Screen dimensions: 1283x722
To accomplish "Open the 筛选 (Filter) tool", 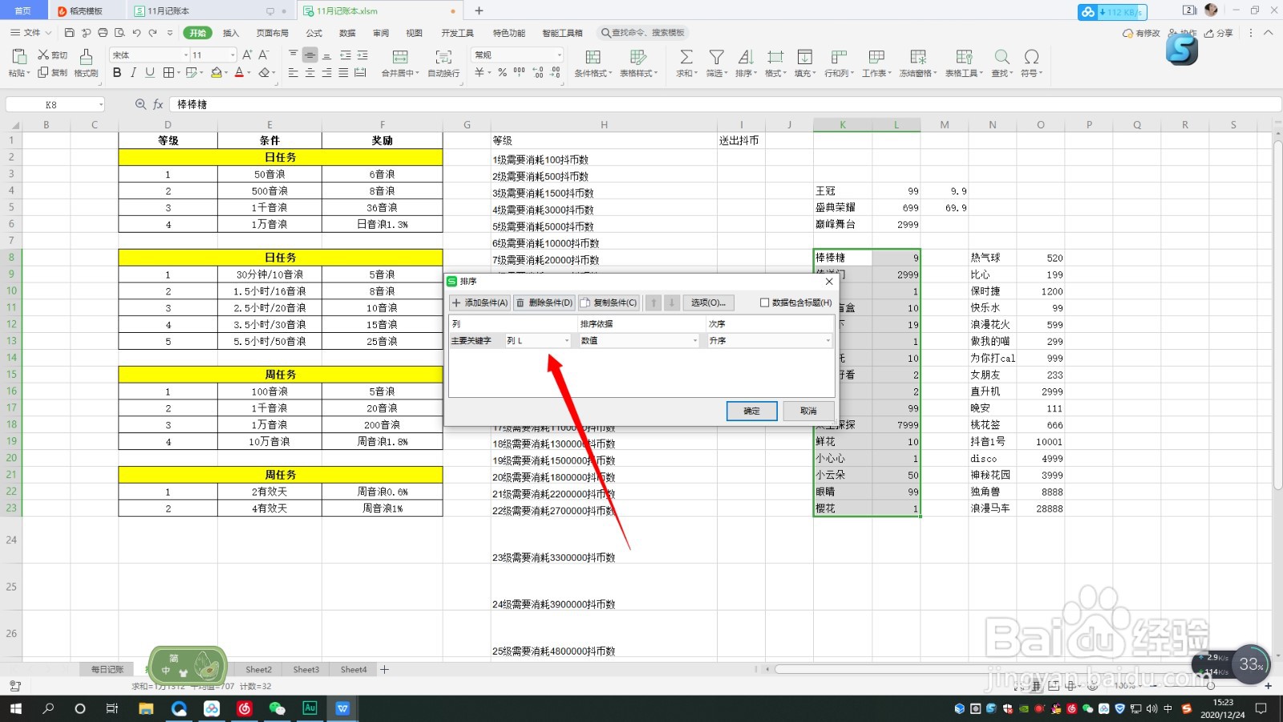I will coord(716,63).
